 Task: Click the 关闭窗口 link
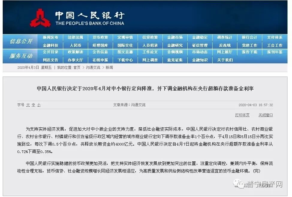point(266,115)
